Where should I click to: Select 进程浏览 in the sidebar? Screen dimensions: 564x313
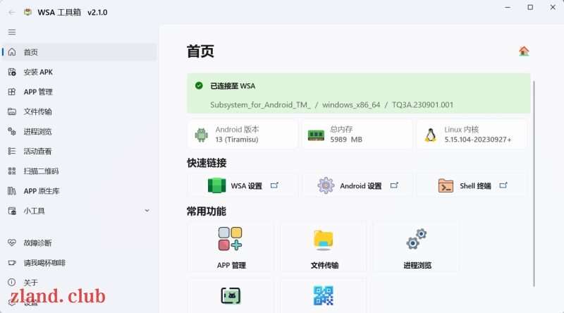point(80,131)
